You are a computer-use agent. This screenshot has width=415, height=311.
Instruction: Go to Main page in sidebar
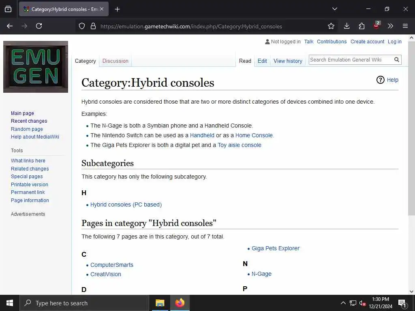click(x=23, y=113)
